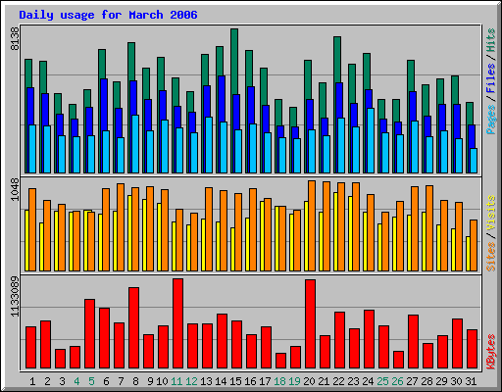This screenshot has height=392, width=502.
Task: Click the Pages legend label
Action: point(491,120)
